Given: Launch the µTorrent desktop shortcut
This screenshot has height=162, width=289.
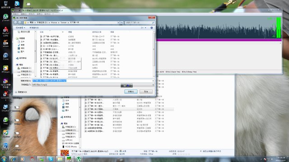Looking at the screenshot, I should pyautogui.click(x=5, y=18).
